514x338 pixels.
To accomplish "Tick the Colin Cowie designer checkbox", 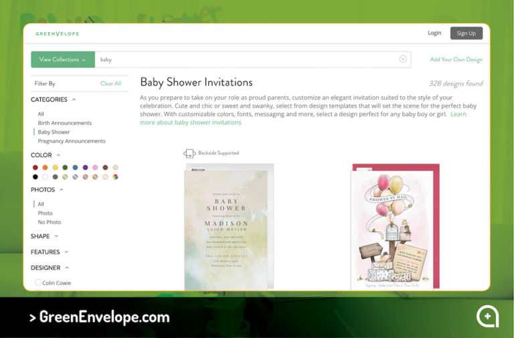I will [38, 282].
